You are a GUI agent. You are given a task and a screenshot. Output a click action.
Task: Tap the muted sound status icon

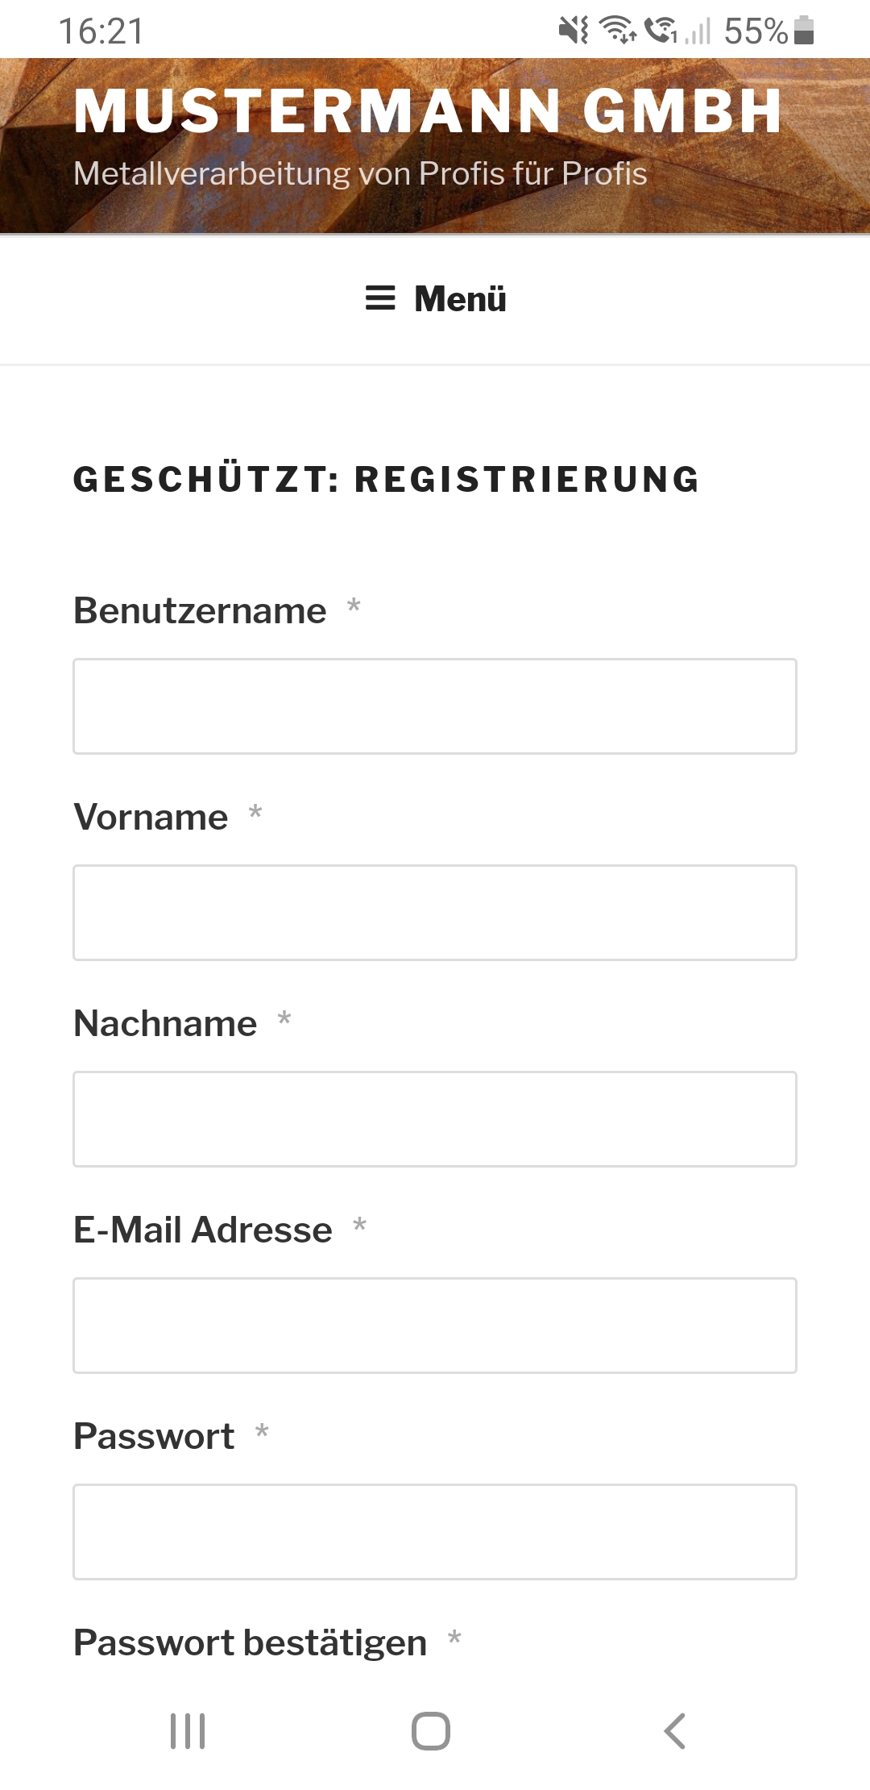coord(574,31)
